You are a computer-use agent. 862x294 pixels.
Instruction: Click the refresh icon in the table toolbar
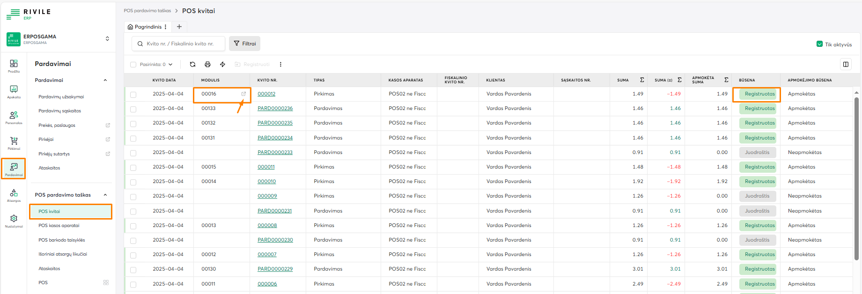click(x=192, y=65)
